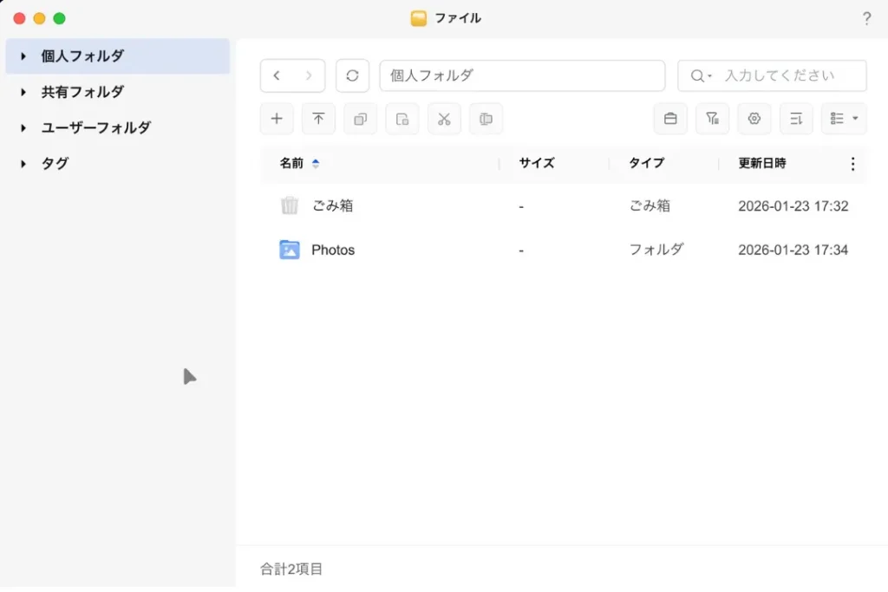Click the plus (new item) icon
This screenshot has width=888, height=592.
[277, 119]
